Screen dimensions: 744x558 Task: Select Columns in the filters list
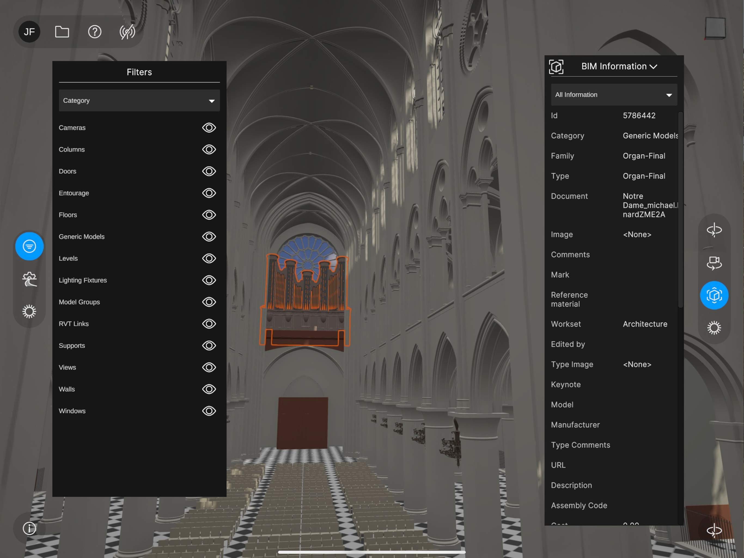coord(72,149)
